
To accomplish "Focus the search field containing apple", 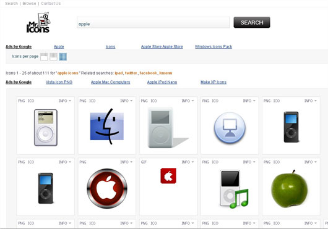I will [x=153, y=22].
